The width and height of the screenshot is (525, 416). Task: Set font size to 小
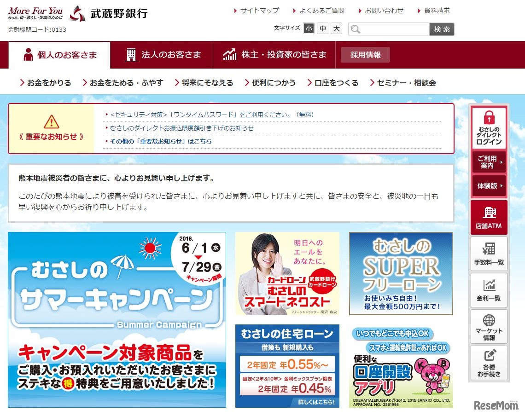pyautogui.click(x=309, y=29)
